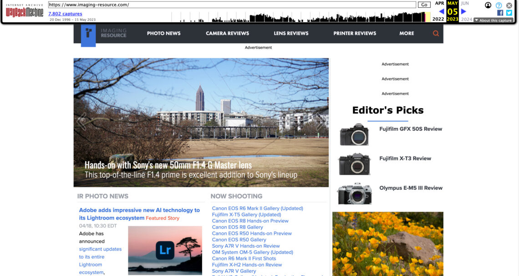Open Fujifilm X-T3 Review link
This screenshot has width=519, height=276.
click(405, 158)
